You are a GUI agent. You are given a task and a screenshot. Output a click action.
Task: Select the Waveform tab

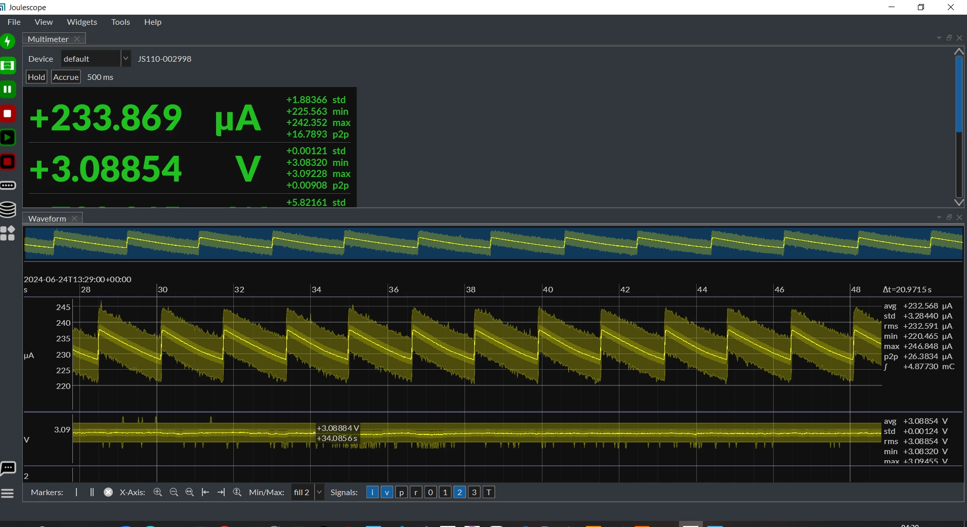tap(47, 218)
